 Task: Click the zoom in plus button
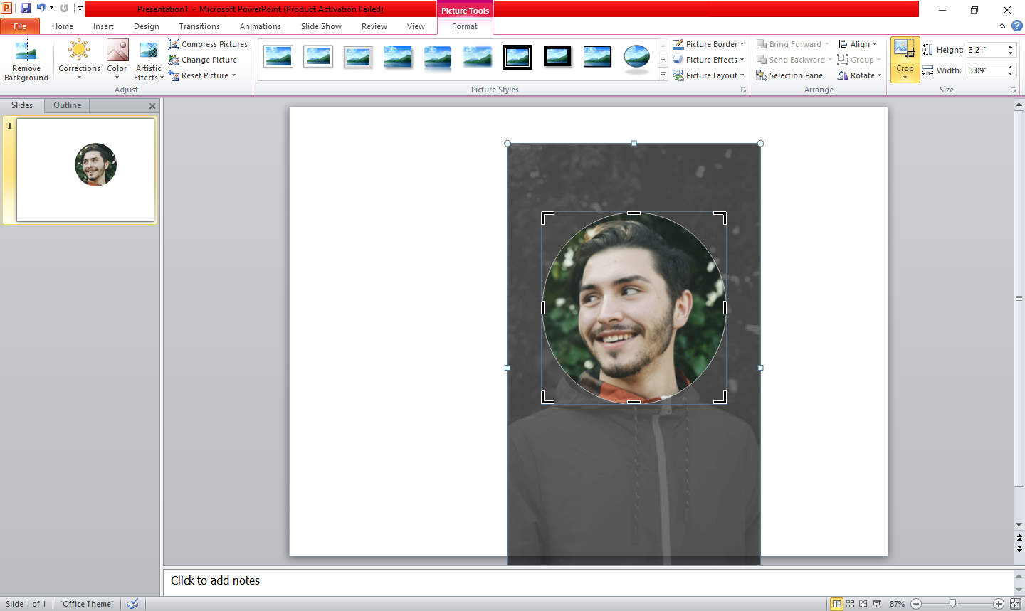click(x=999, y=604)
